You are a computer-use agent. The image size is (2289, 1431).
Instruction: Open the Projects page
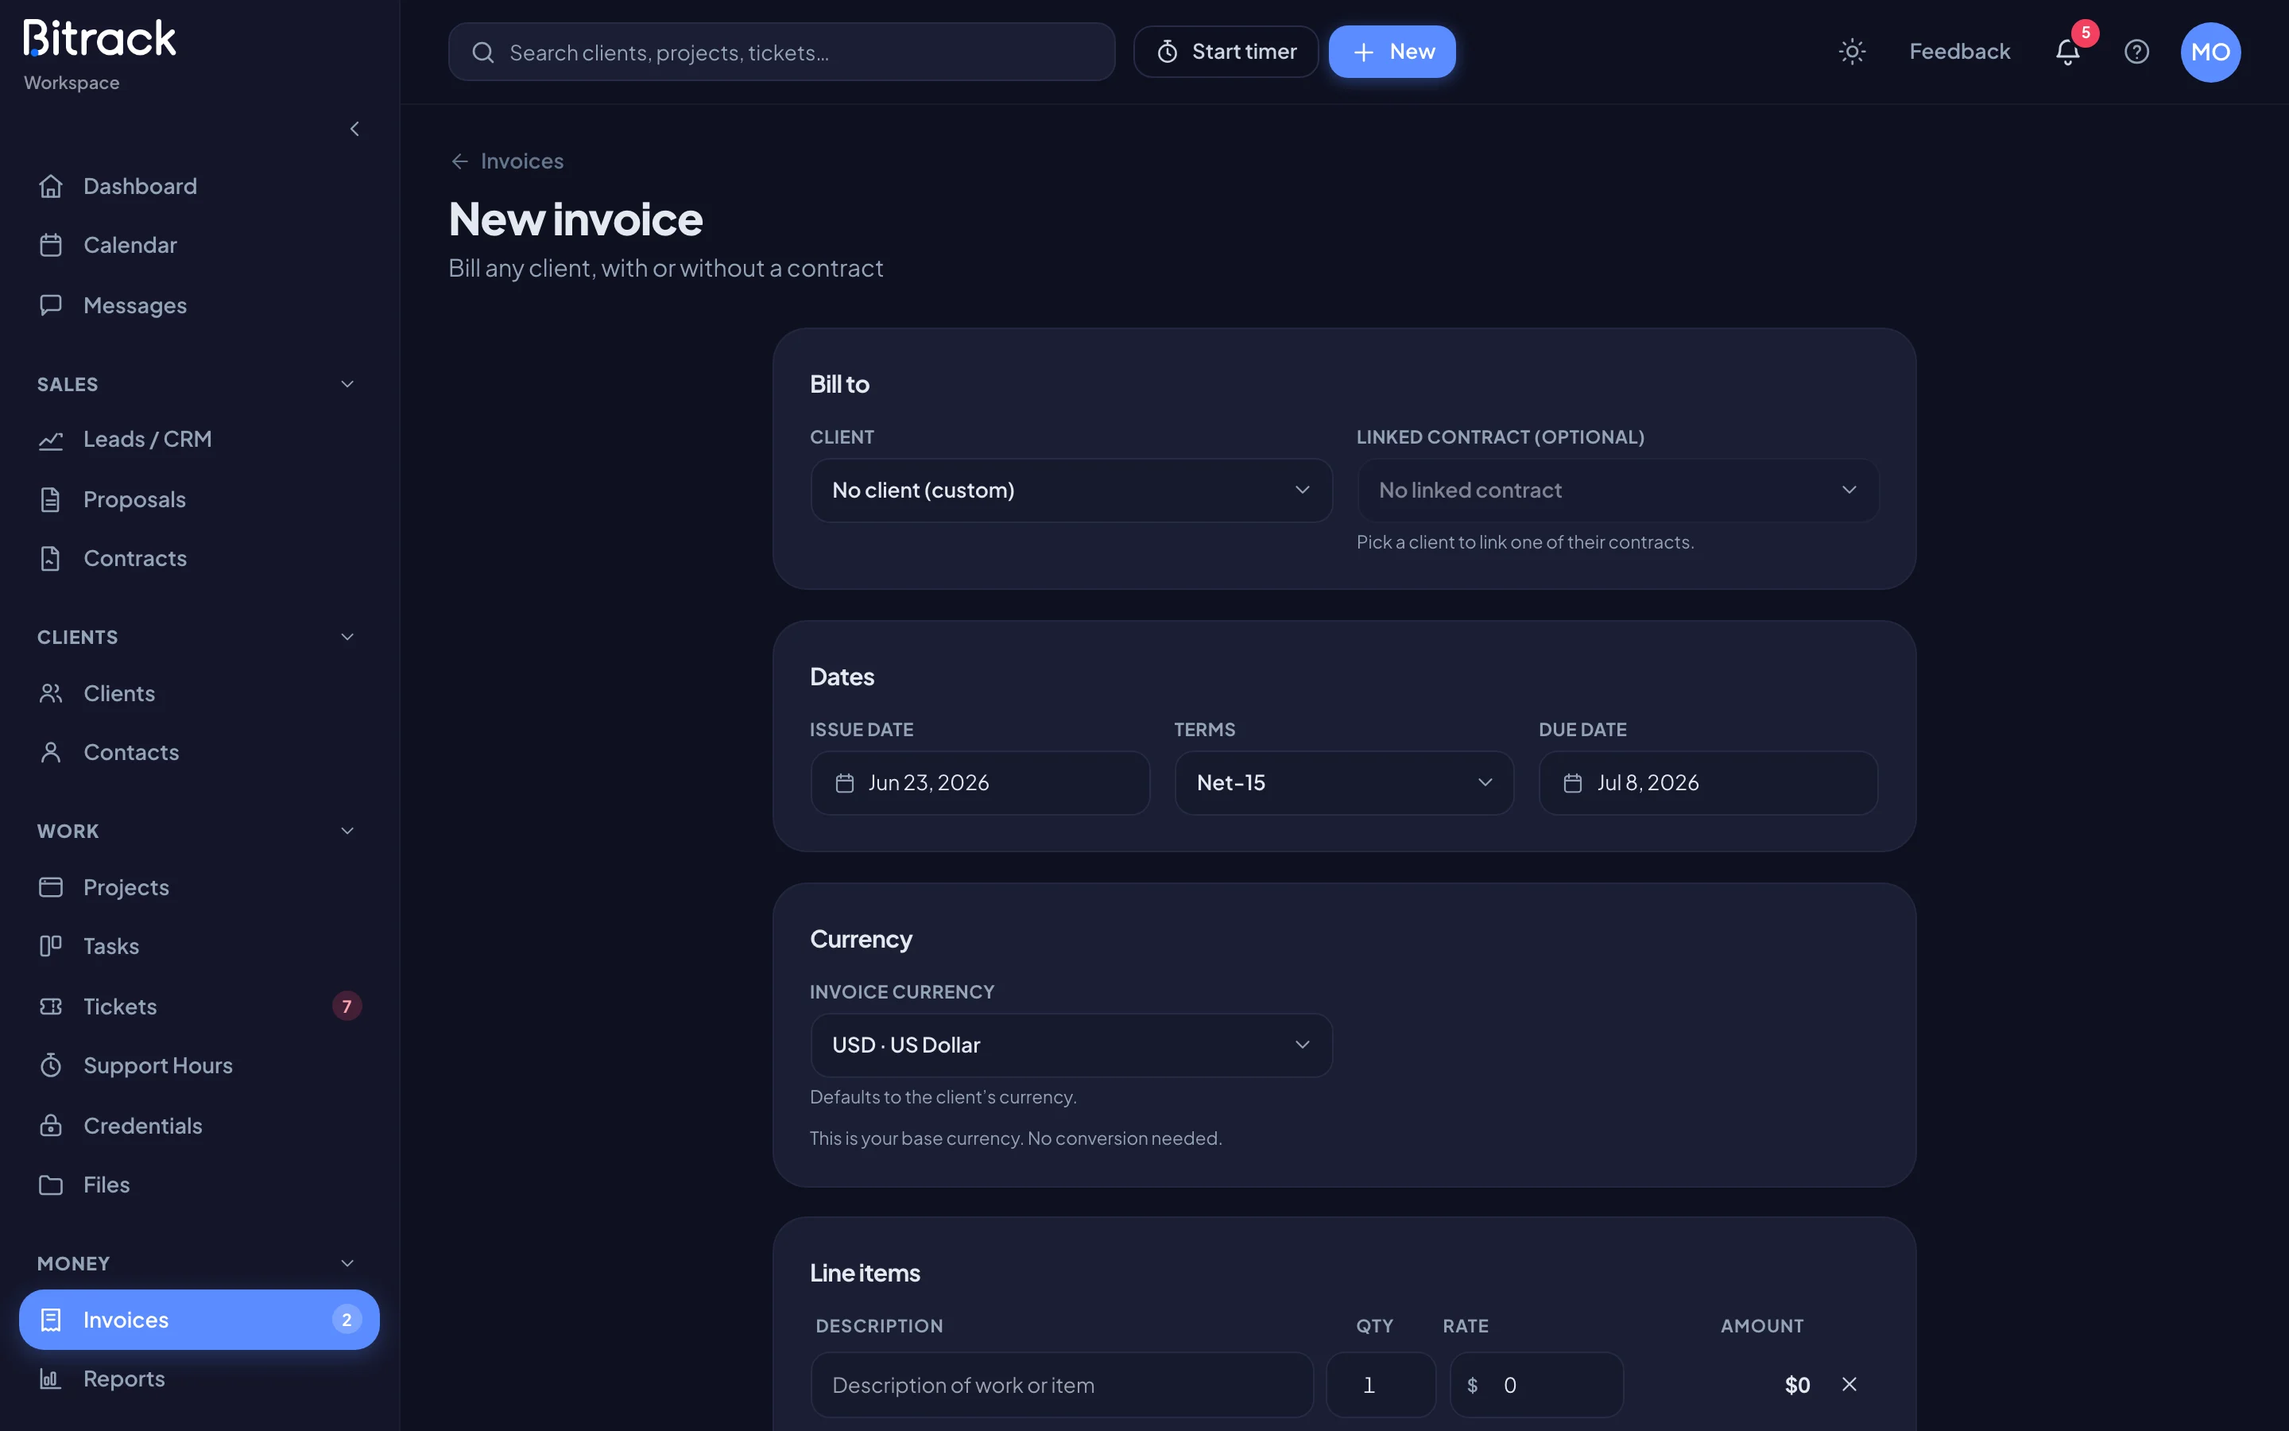[x=199, y=886]
